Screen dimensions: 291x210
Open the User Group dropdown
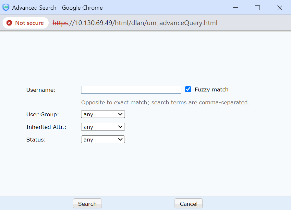103,114
